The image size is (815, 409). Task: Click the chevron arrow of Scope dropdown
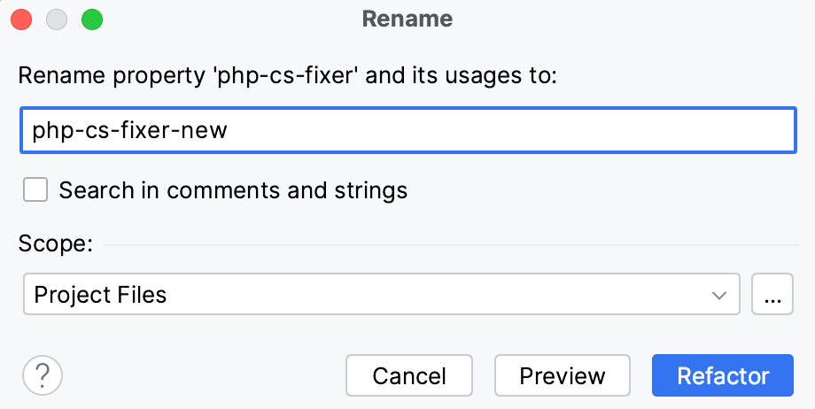(x=719, y=295)
